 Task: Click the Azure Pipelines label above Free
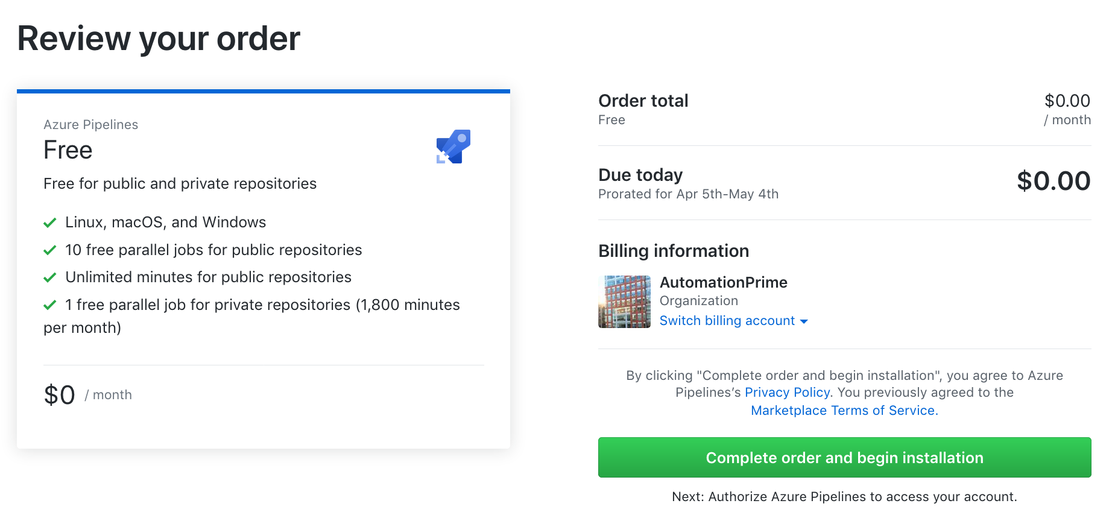pyautogui.click(x=91, y=125)
